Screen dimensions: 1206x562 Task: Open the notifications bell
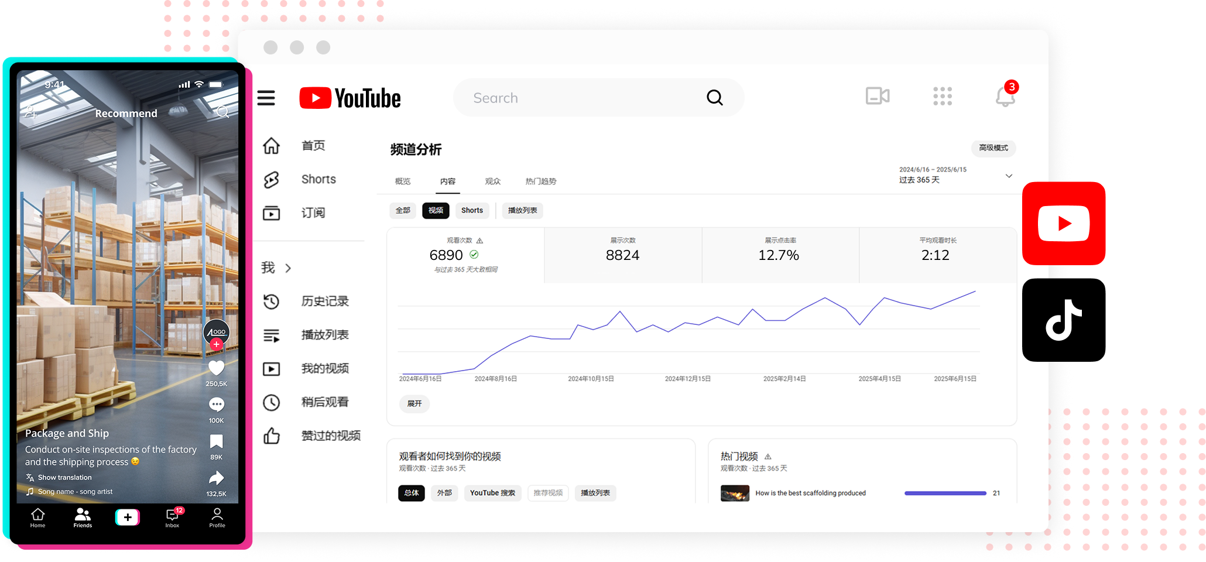pyautogui.click(x=1005, y=97)
